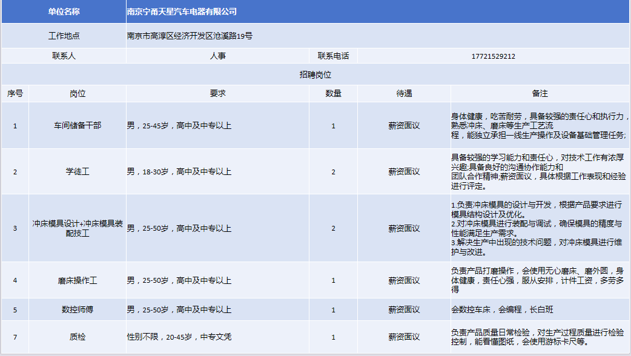This screenshot has width=631, height=356.
Task: Select the 单位名称 header cell
Action: 64,12
